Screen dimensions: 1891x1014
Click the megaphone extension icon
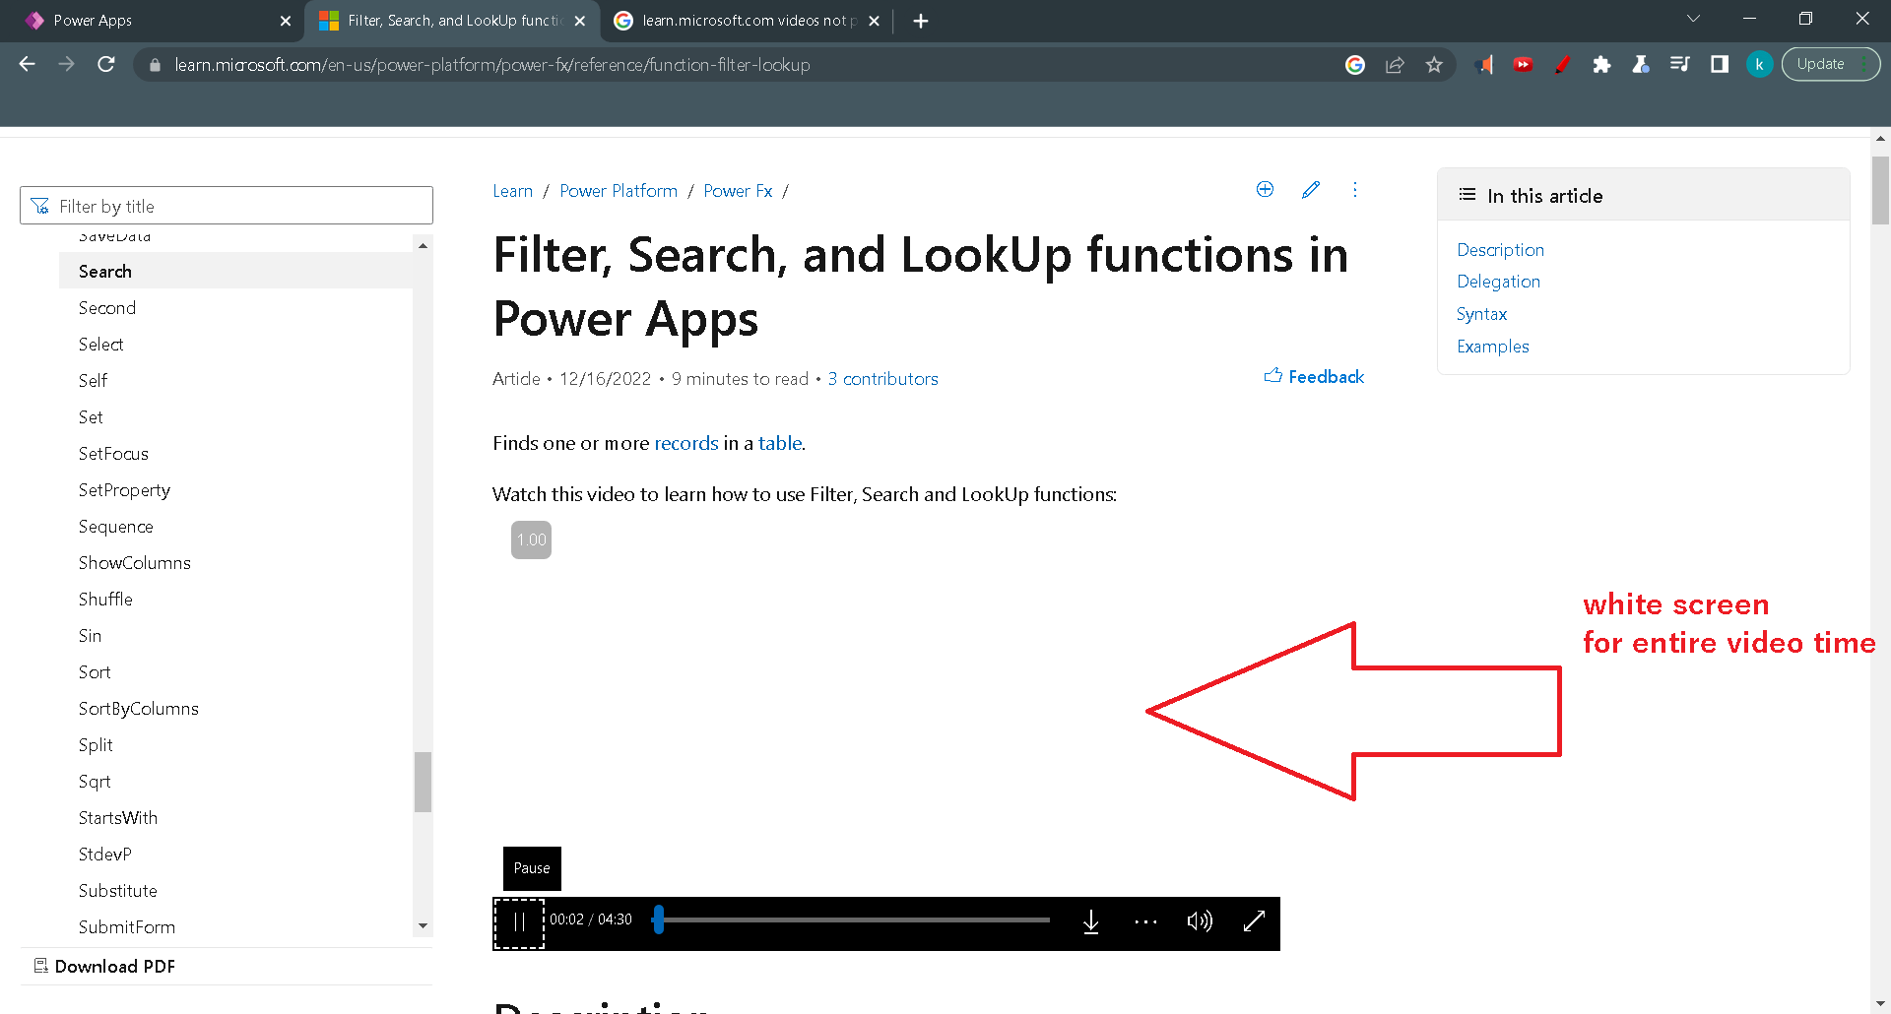pyautogui.click(x=1484, y=65)
